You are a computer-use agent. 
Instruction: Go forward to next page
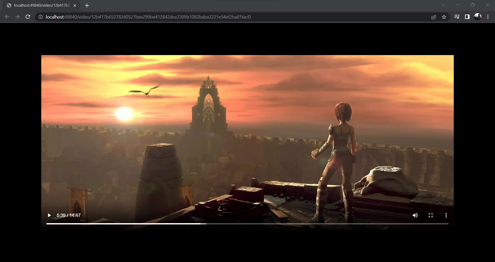click(x=17, y=17)
